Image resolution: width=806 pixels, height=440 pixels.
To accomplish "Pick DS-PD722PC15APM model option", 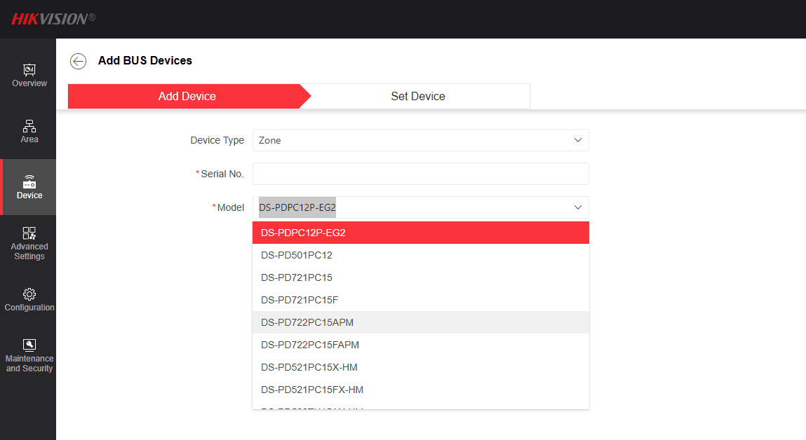I will (420, 322).
